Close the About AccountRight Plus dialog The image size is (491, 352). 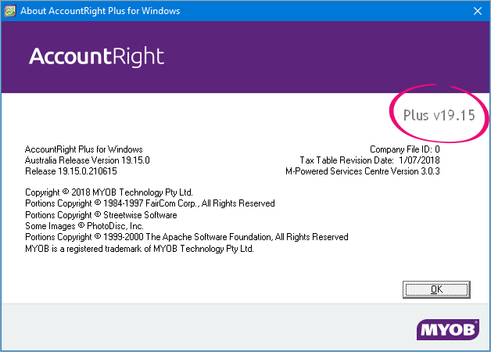pyautogui.click(x=476, y=11)
